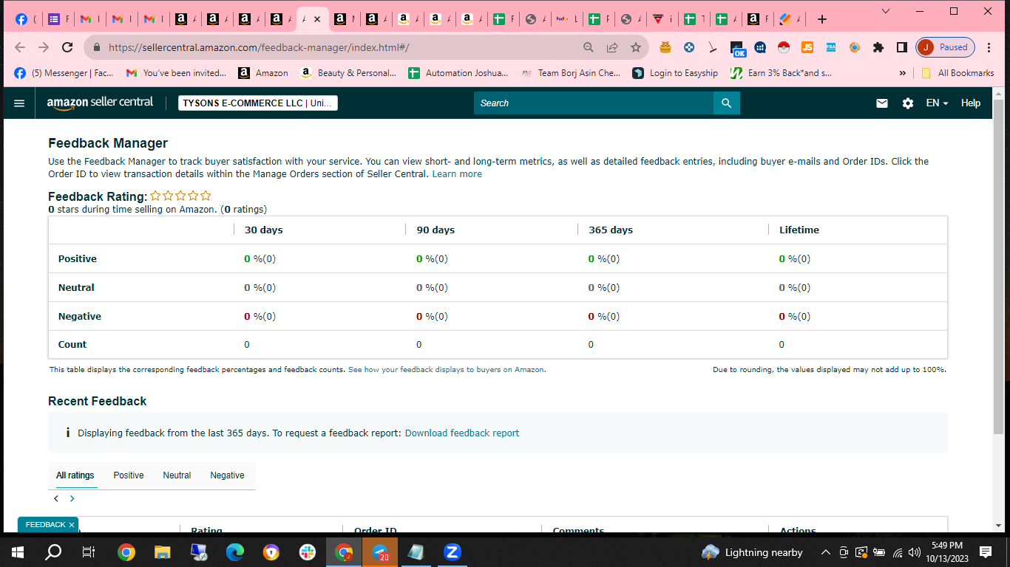Go back in browser history
Viewport: 1010px width, 567px height.
[x=20, y=47]
